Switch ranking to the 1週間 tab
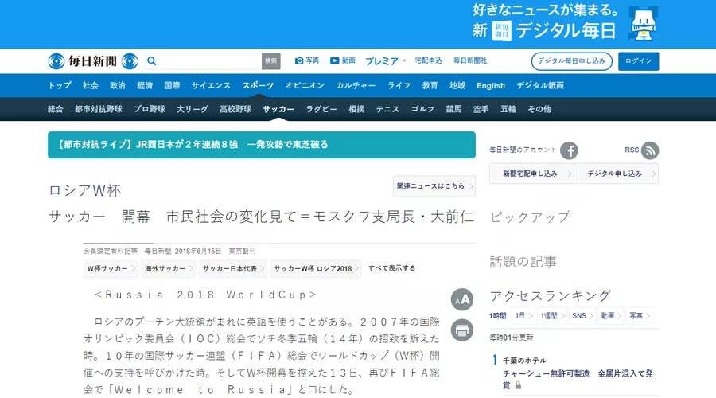This screenshot has height=398, width=716. 551,316
